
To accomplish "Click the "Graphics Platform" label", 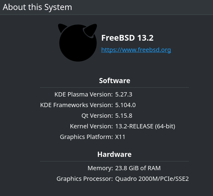I will coord(86,137).
